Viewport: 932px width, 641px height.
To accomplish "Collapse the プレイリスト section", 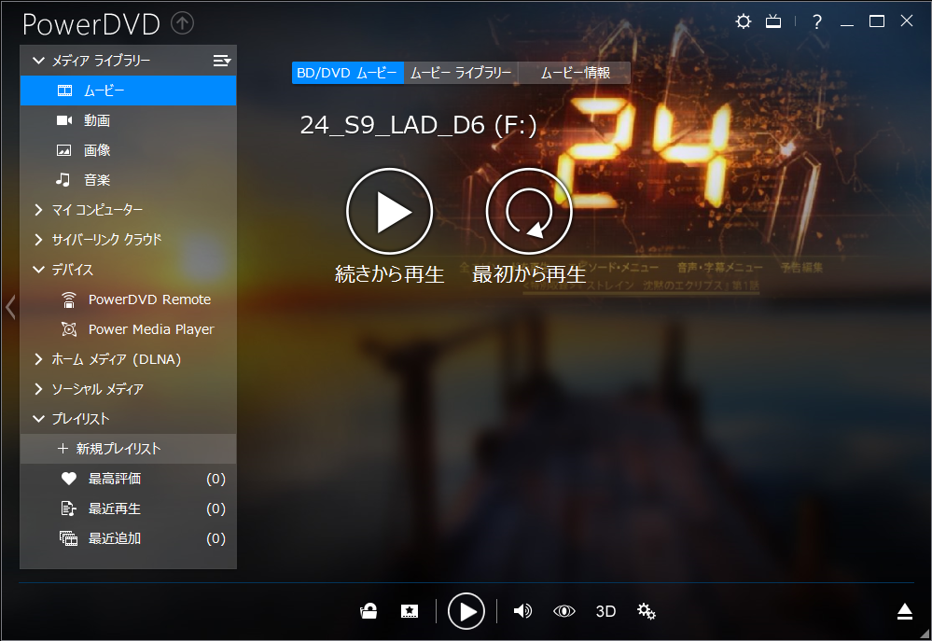I will (x=38, y=419).
